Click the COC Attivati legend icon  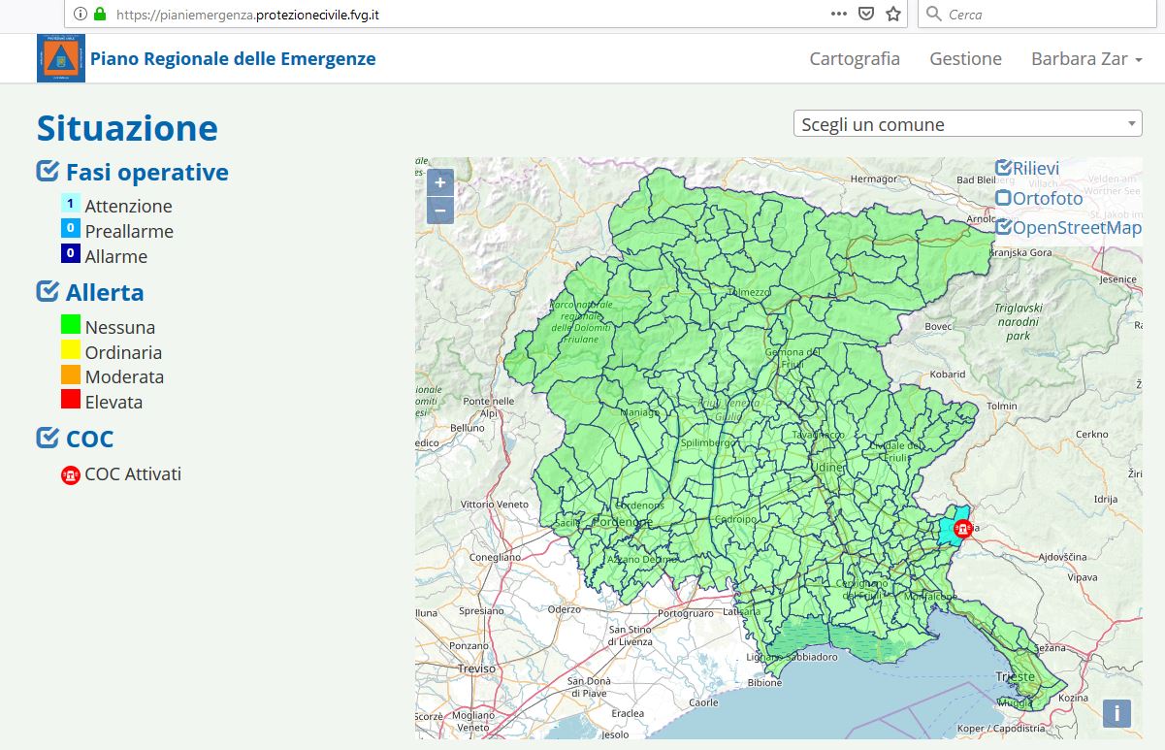[x=70, y=474]
